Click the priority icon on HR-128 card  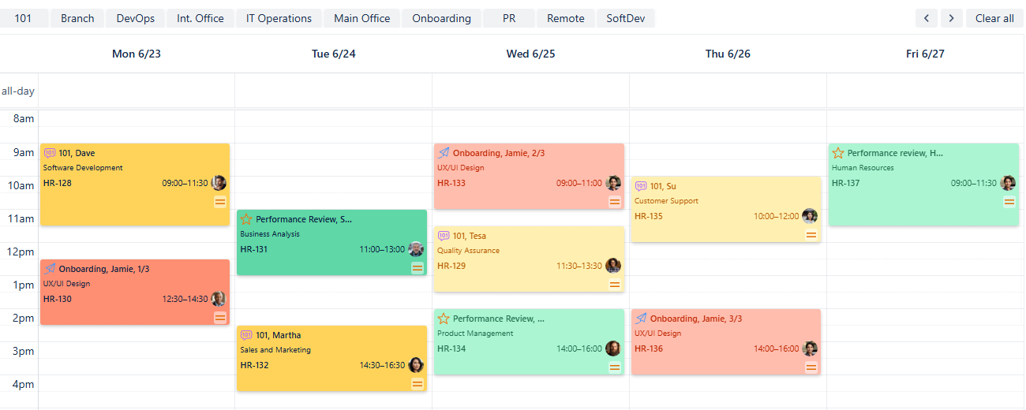[x=220, y=202]
